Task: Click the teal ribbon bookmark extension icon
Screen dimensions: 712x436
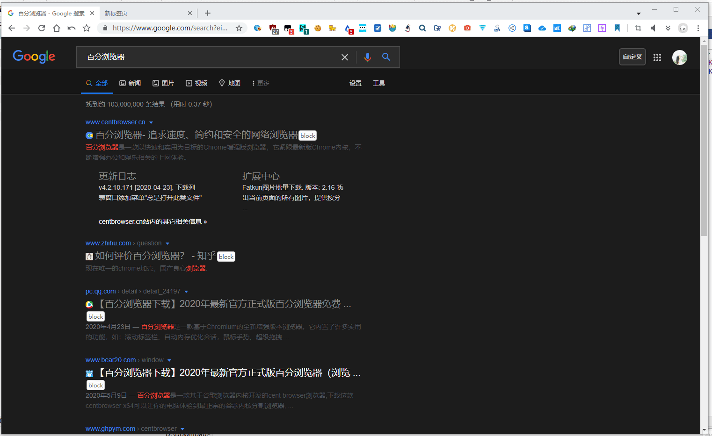Action: tap(617, 28)
